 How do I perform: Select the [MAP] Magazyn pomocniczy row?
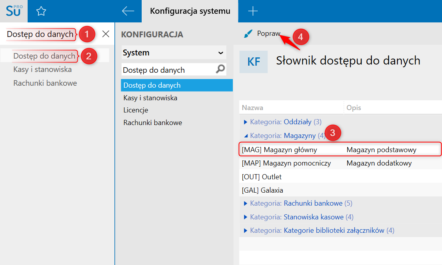point(341,163)
